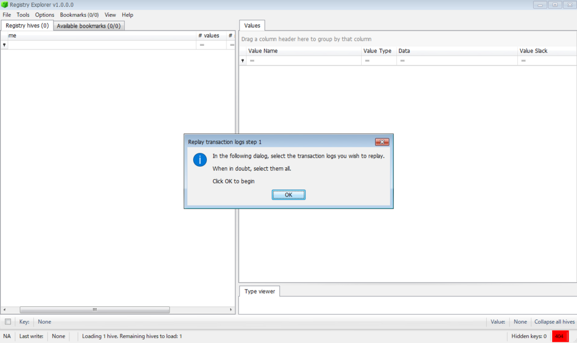Click the Registry Explorer app icon in title bar
This screenshot has width=577, height=343.
[5, 5]
